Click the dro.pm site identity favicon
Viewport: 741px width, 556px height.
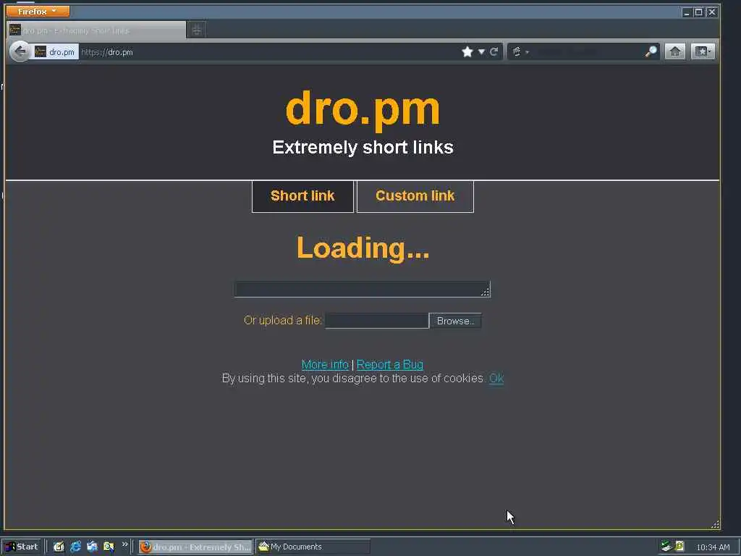[41, 51]
